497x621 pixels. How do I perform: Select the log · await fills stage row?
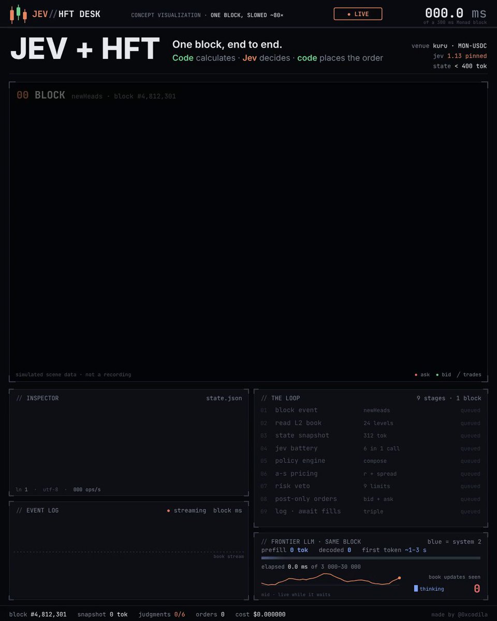[x=371, y=511]
